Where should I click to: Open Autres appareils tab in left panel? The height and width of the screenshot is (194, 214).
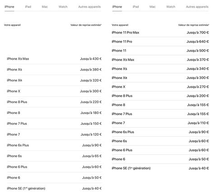pyautogui.click(x=89, y=7)
